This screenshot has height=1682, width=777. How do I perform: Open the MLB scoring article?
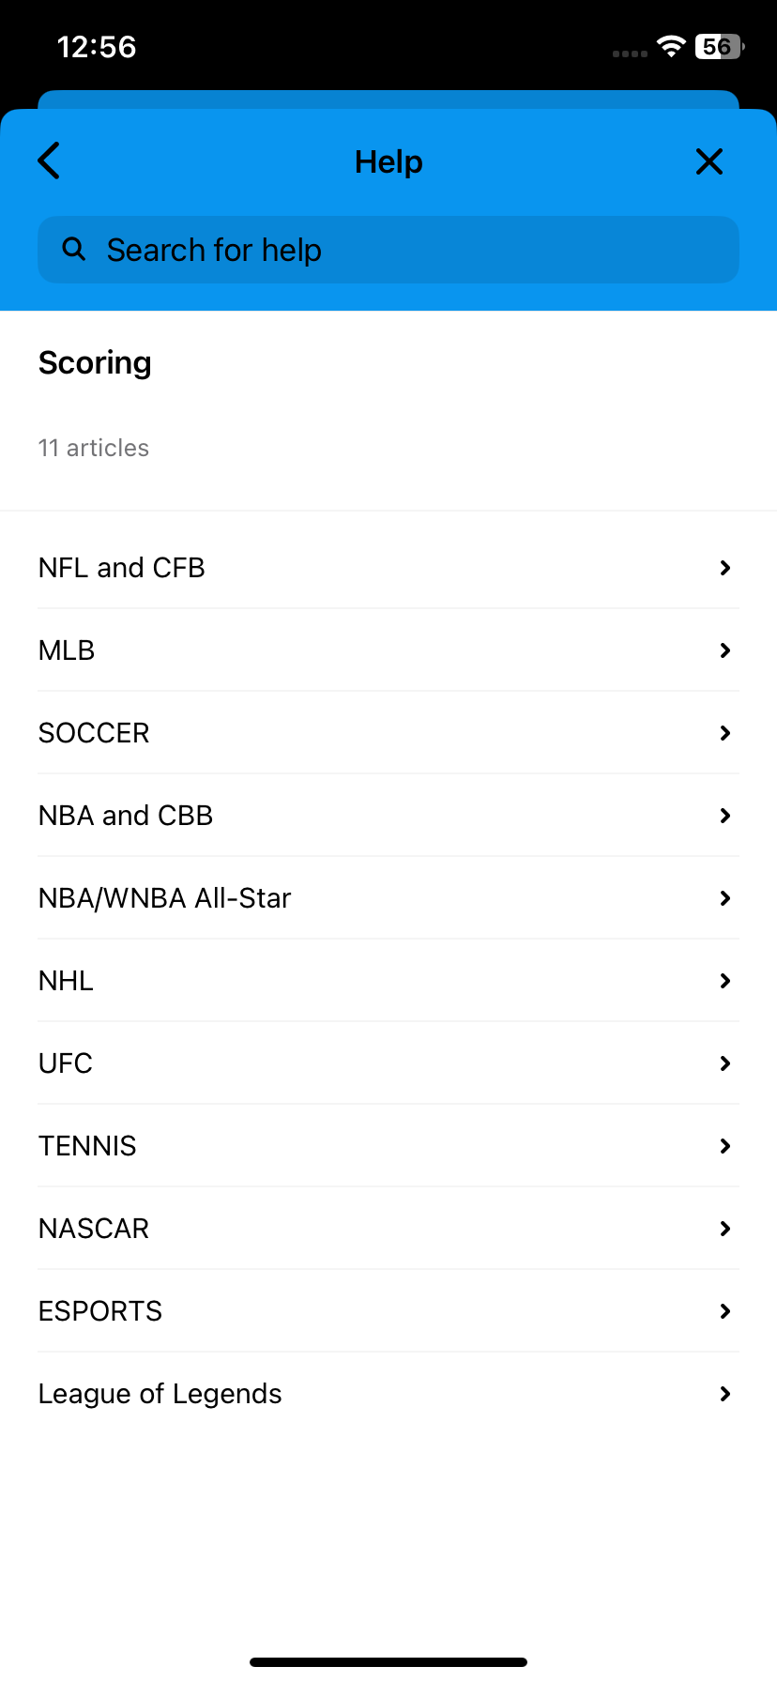tap(388, 650)
